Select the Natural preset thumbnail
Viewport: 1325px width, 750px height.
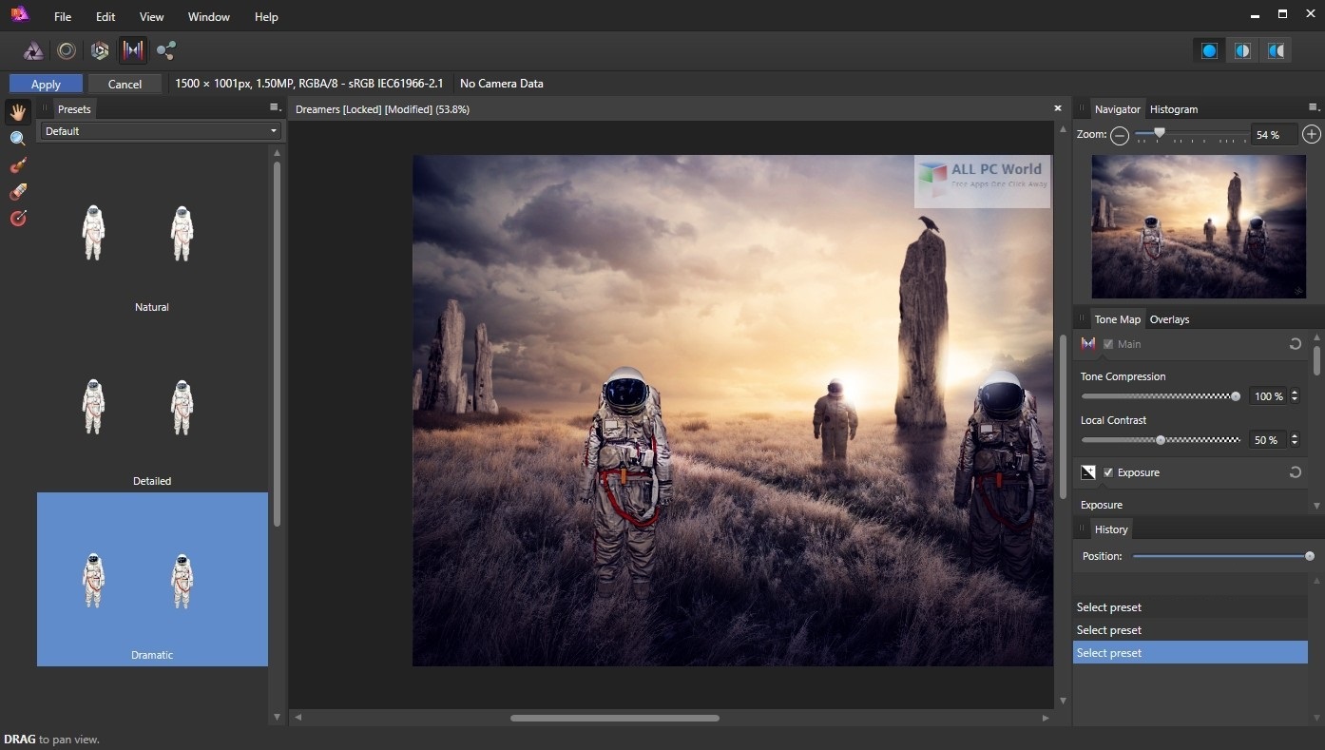pos(152,238)
